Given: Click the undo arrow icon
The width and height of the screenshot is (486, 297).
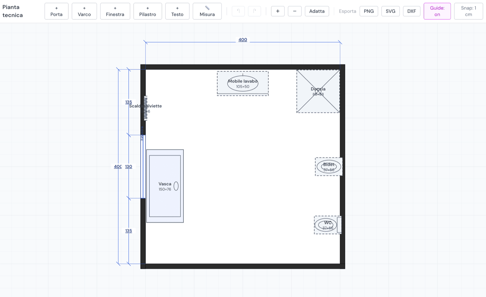Looking at the screenshot, I should coord(238,11).
